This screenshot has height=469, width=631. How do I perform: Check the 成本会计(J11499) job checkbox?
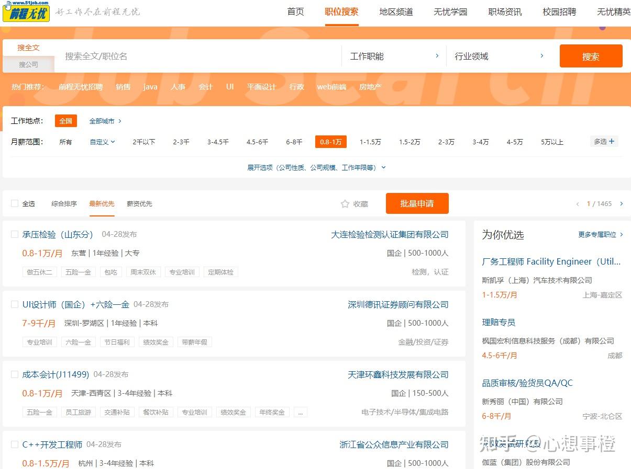click(x=15, y=374)
